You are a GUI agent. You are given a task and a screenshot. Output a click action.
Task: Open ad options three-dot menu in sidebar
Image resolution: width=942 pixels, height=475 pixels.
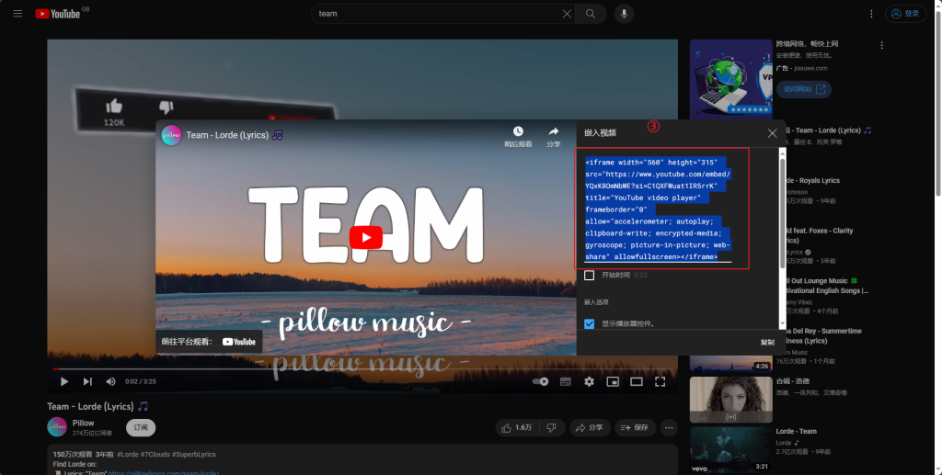[x=881, y=45]
